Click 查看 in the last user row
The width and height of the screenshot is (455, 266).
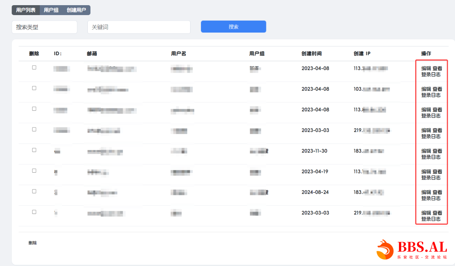coord(437,213)
